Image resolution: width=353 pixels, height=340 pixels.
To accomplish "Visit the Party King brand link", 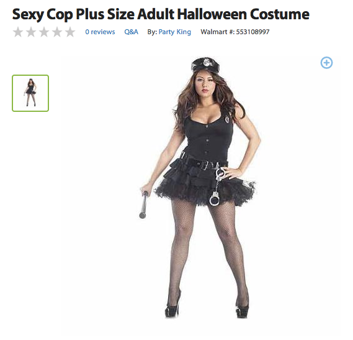I will point(175,32).
